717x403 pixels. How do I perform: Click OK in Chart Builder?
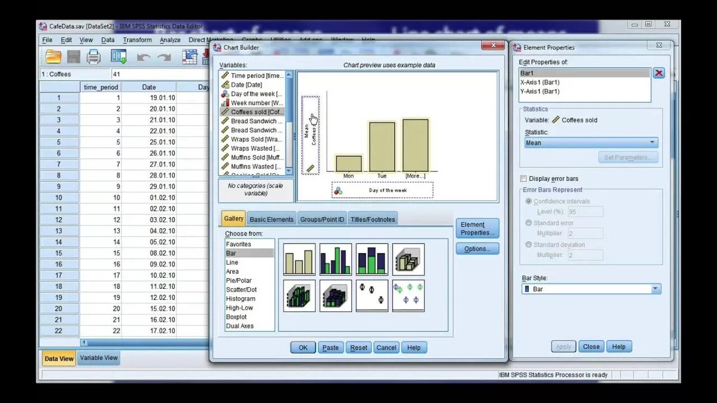pyautogui.click(x=303, y=348)
